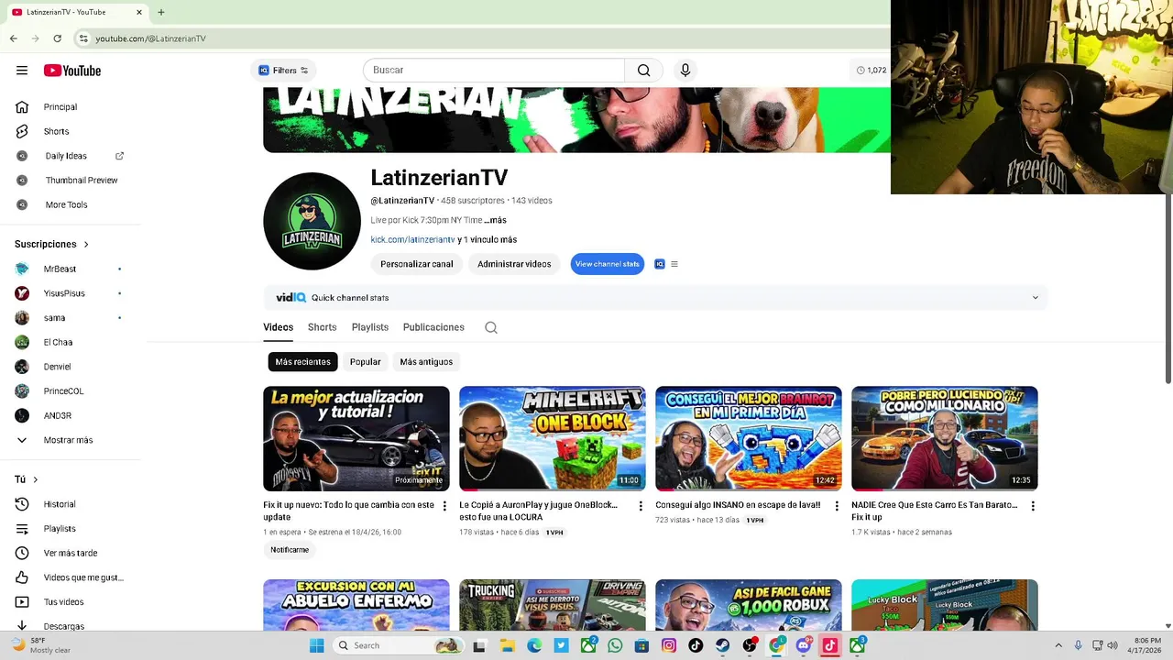
Task: Click the YouTube logo
Action: tap(71, 71)
